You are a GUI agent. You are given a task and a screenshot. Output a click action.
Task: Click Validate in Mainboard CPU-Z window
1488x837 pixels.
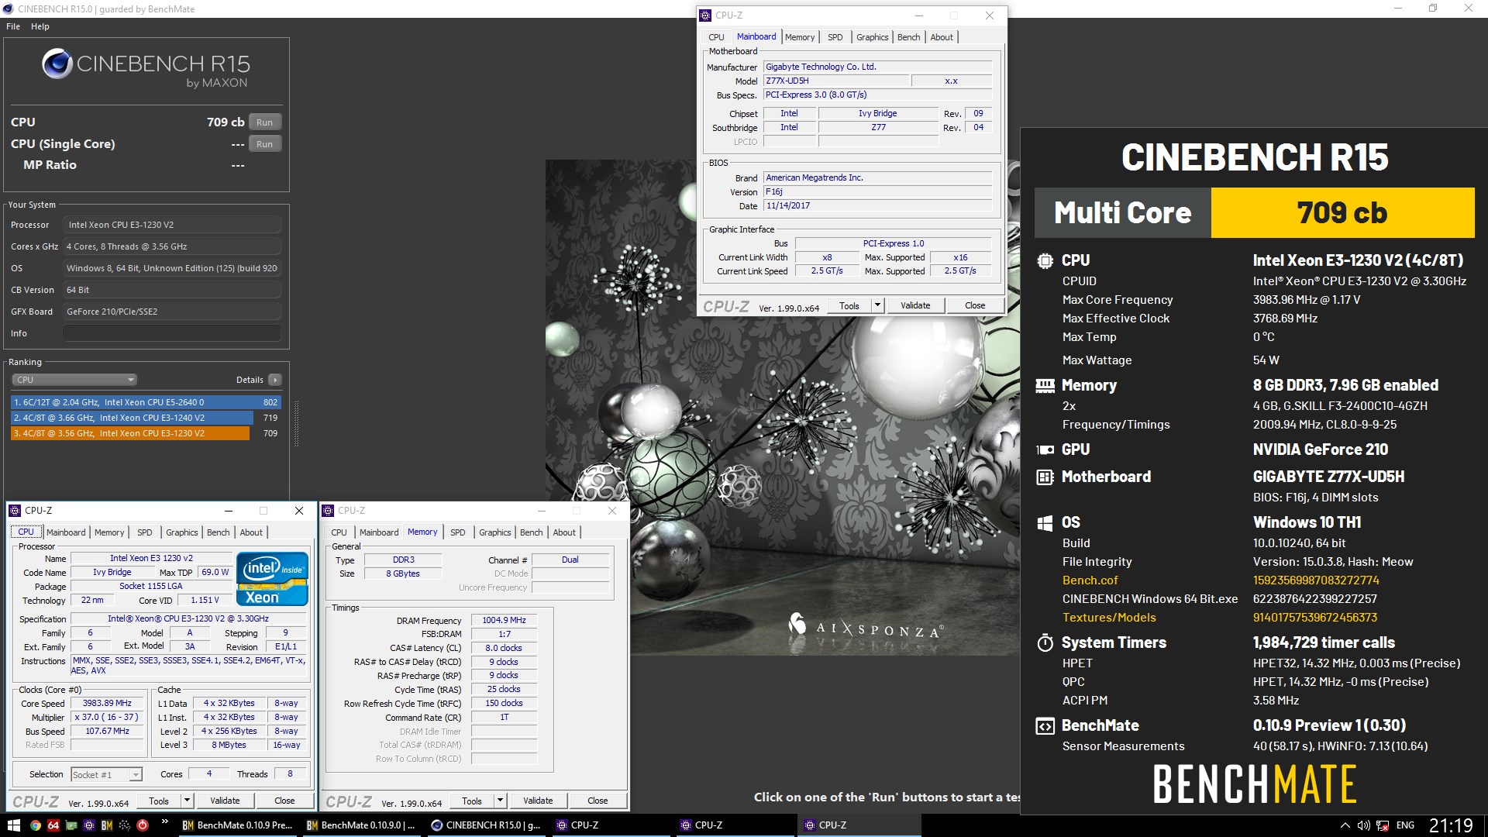pyautogui.click(x=915, y=306)
